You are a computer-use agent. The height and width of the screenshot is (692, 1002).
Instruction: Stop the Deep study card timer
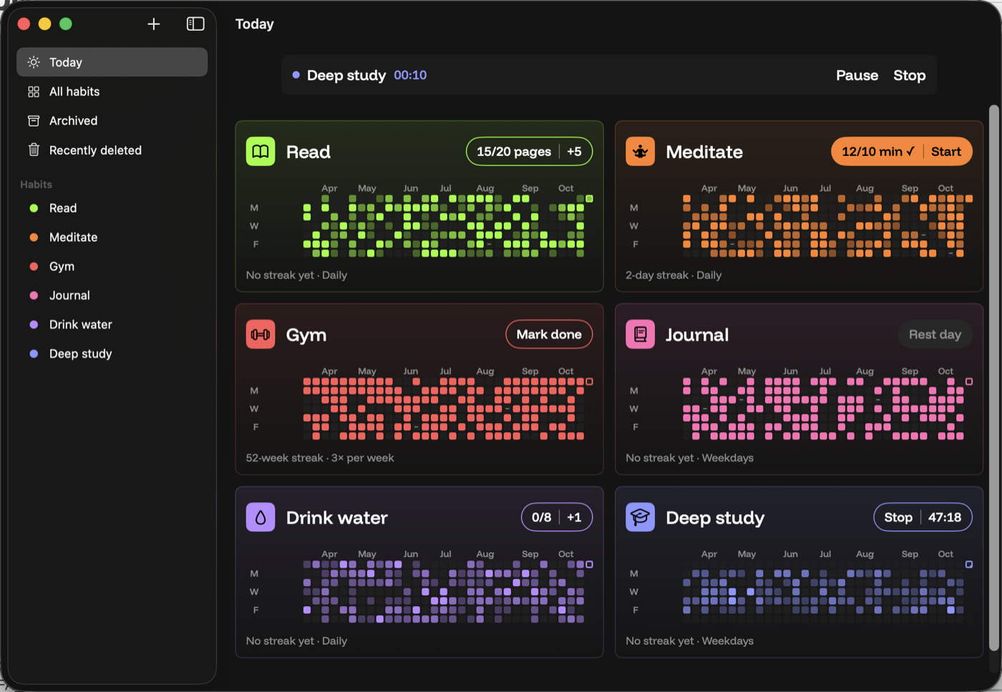pos(898,517)
